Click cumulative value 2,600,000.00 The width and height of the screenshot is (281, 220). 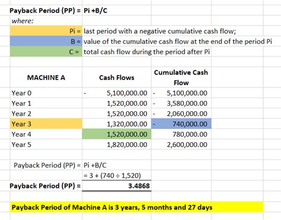[x=181, y=144]
